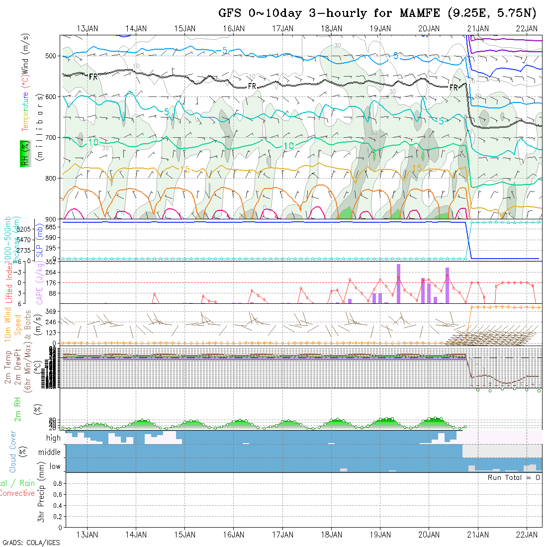Click the 123 value on wind speed axis
547x547 pixels.
click(51, 333)
